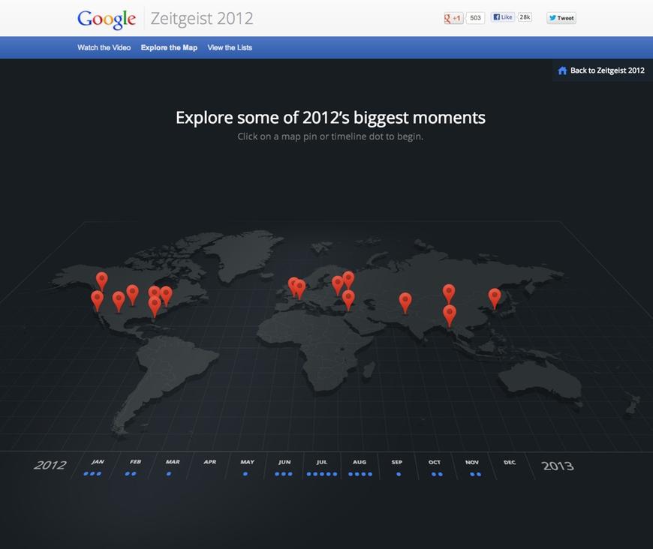Select the first dot under JUL

(309, 474)
